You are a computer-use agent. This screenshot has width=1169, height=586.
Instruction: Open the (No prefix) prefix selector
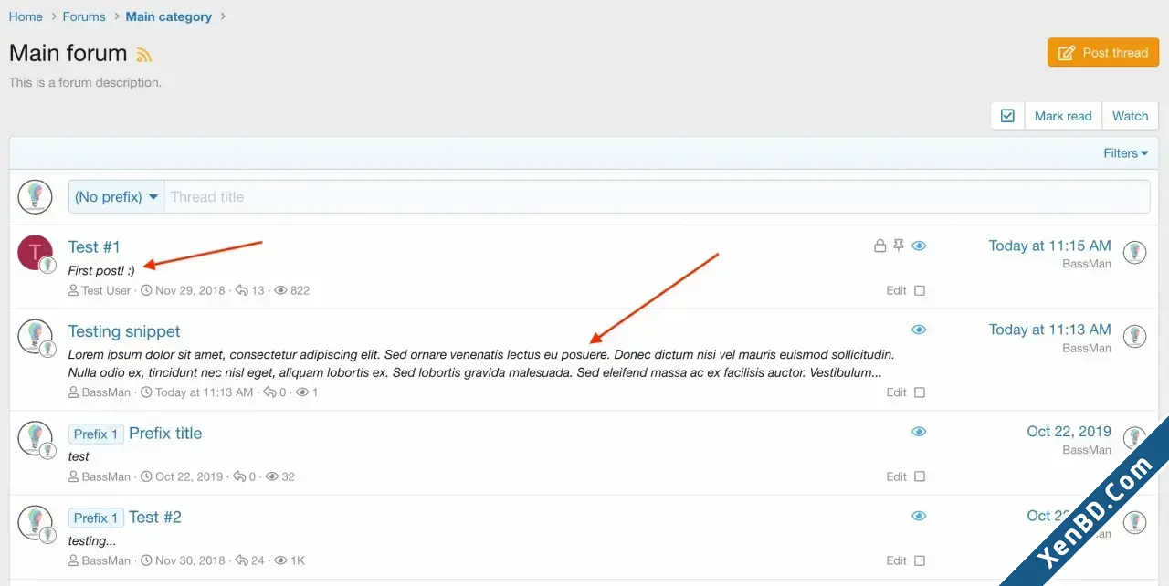(x=116, y=196)
